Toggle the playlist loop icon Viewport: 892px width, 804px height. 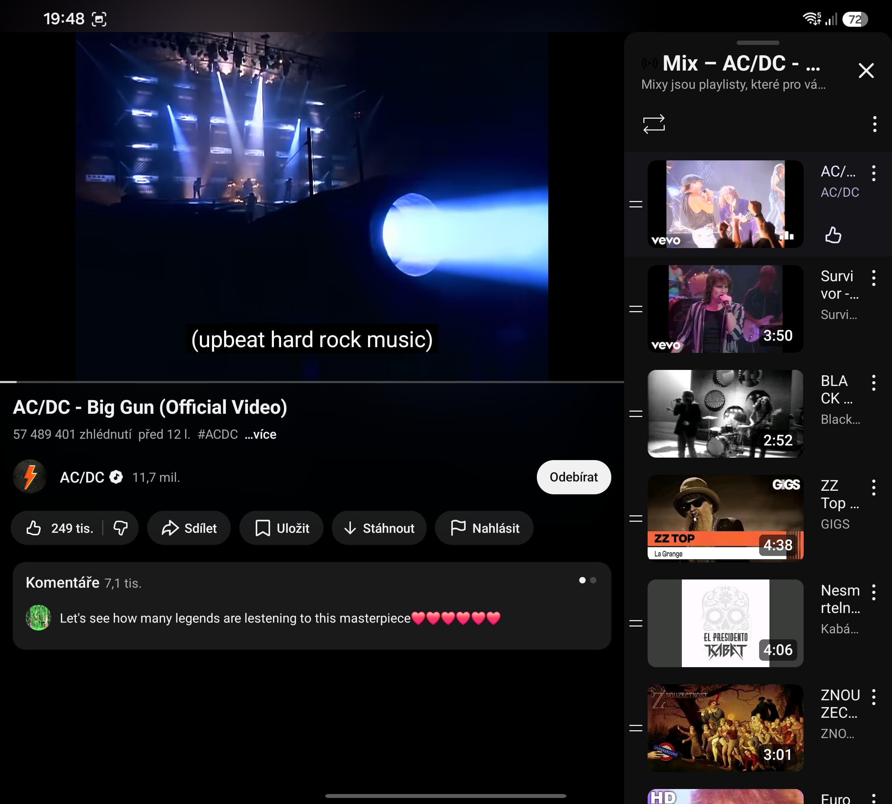click(654, 124)
